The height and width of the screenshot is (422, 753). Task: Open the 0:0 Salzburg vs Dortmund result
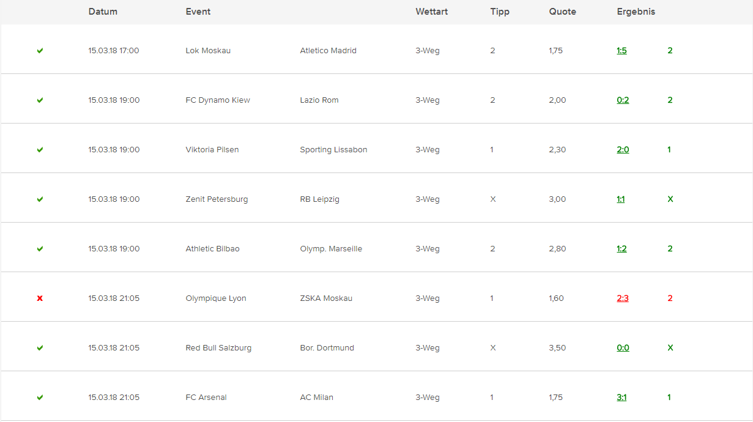coord(623,348)
